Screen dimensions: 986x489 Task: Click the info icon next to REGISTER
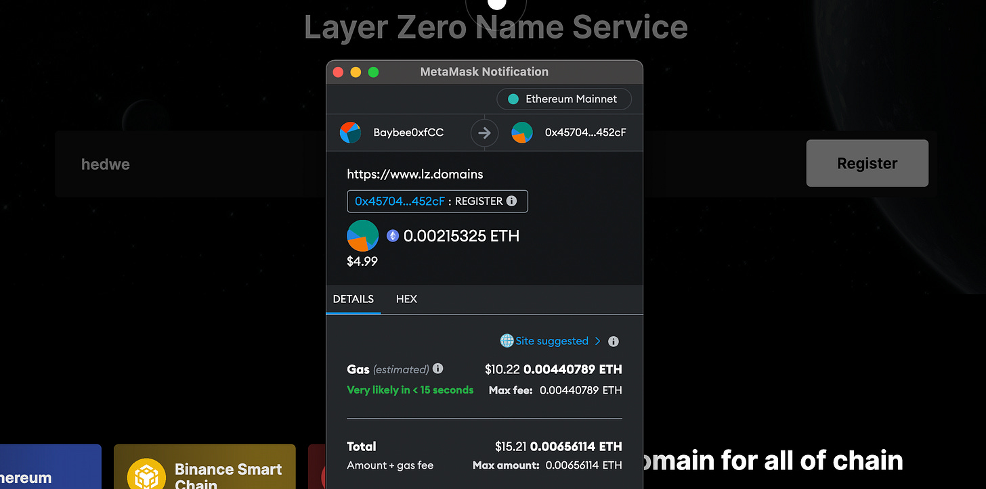point(512,201)
